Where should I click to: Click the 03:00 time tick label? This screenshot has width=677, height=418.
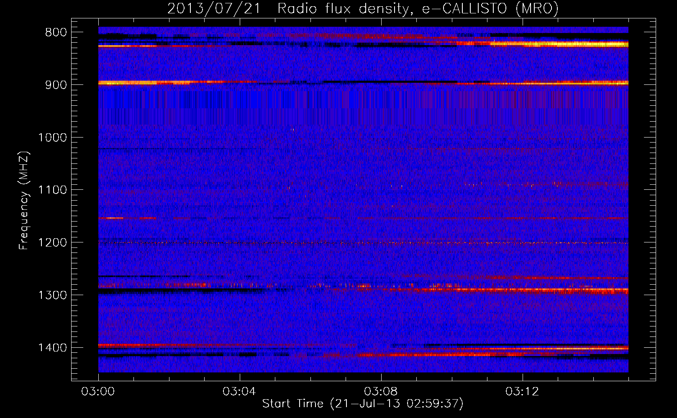(x=98, y=392)
